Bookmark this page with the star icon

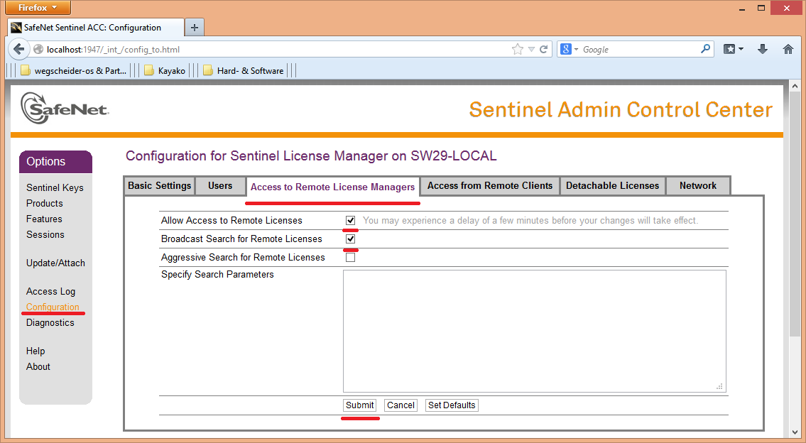point(518,49)
